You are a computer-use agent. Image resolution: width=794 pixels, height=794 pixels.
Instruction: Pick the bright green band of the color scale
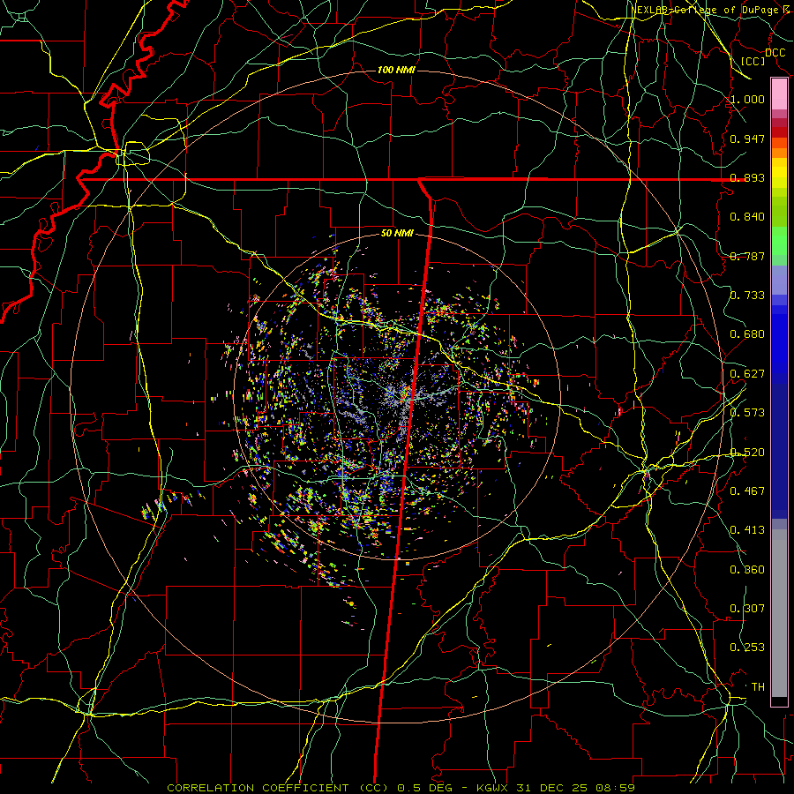pos(779,240)
